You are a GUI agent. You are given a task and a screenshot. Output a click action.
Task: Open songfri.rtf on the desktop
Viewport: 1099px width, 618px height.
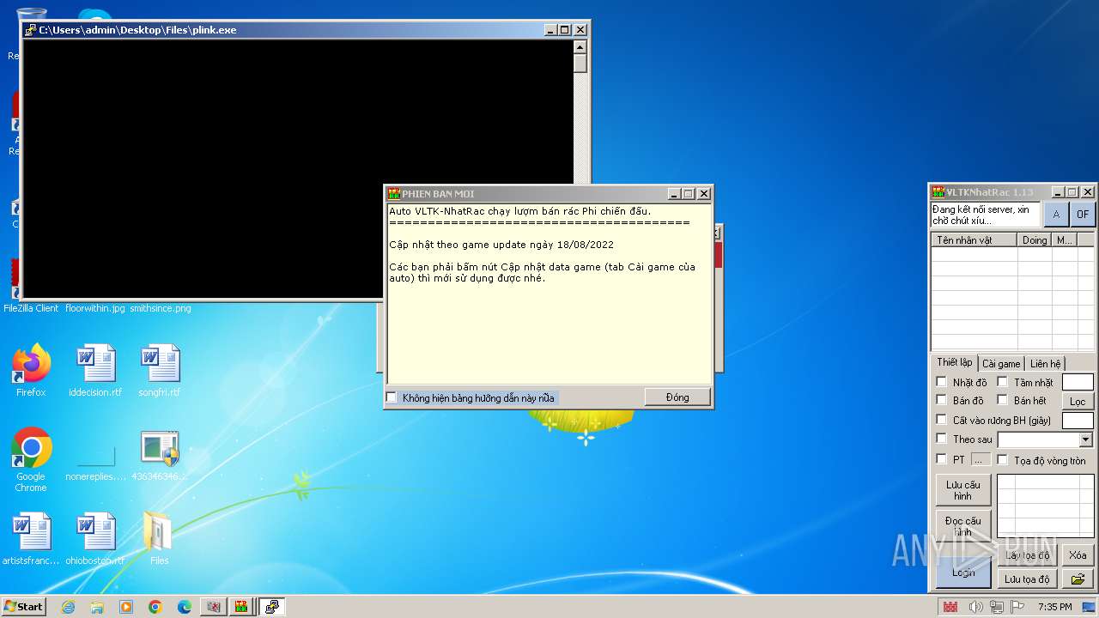click(160, 371)
